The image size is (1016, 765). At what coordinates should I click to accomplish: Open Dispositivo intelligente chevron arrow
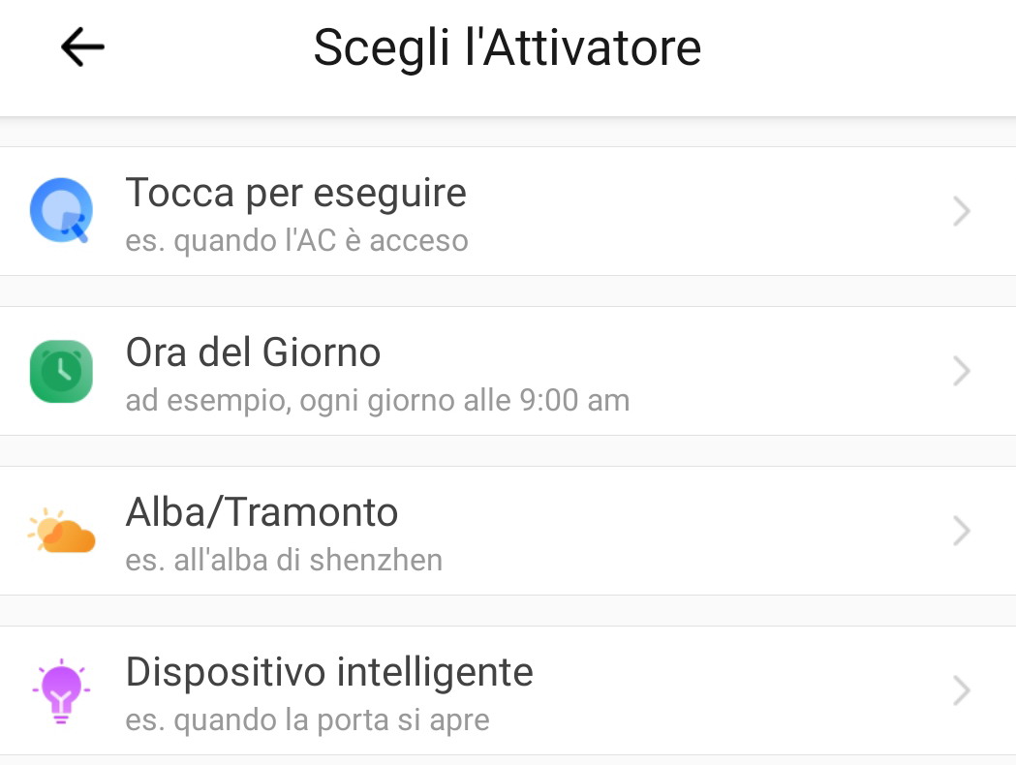(x=961, y=690)
